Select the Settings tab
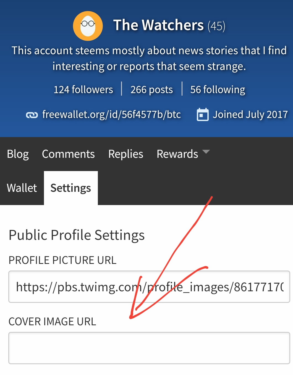Viewport: 293px width, 375px height. pos(71,188)
